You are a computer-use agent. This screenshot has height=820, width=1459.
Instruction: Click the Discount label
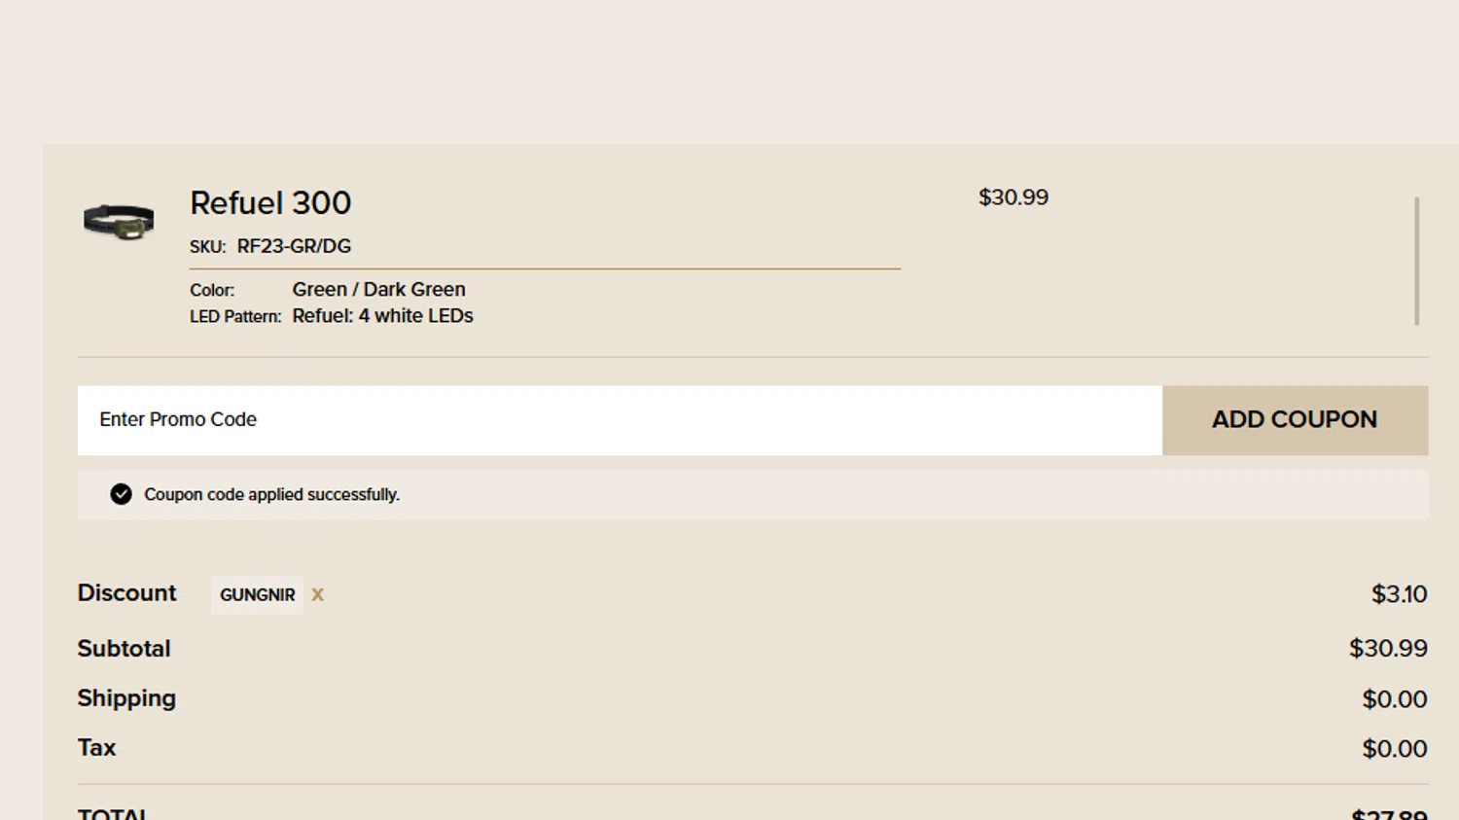[x=126, y=593]
